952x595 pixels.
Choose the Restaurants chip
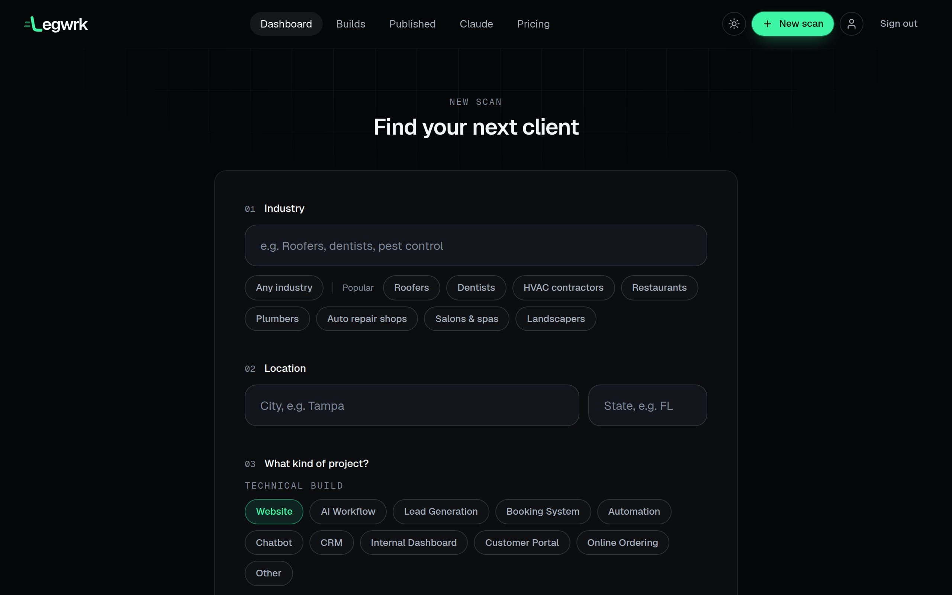[659, 288]
